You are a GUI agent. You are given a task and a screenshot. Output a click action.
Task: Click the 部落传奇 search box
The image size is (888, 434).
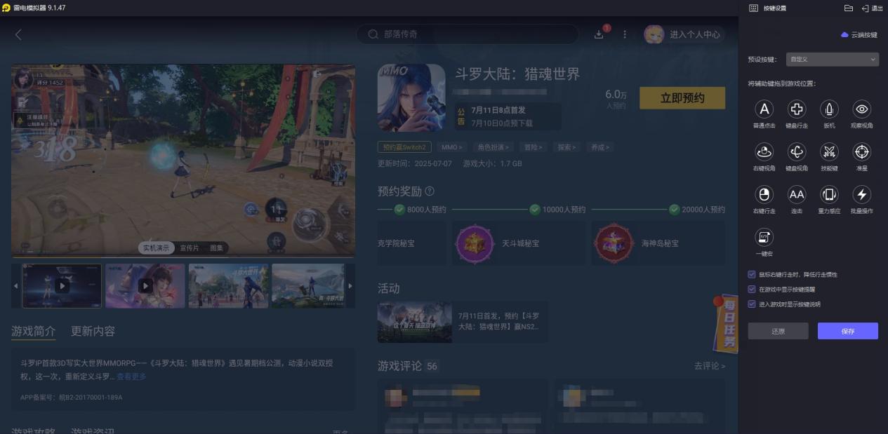point(468,34)
